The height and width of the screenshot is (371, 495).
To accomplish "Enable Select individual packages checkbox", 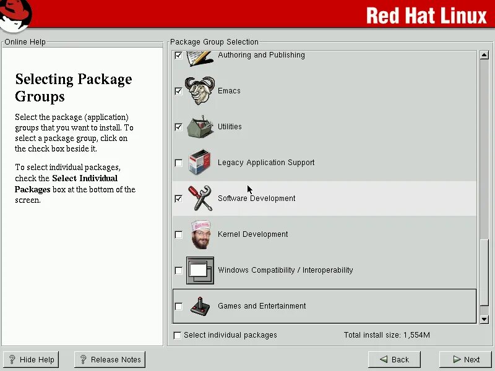I will pos(178,335).
